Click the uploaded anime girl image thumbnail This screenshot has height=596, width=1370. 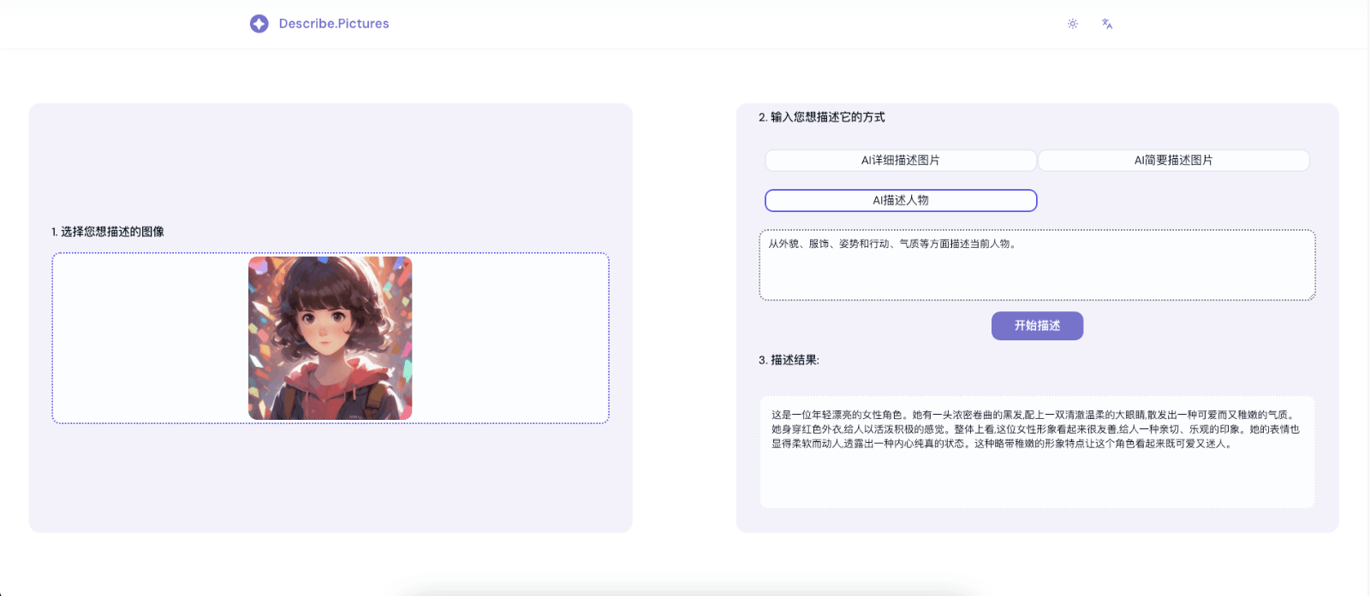(330, 338)
